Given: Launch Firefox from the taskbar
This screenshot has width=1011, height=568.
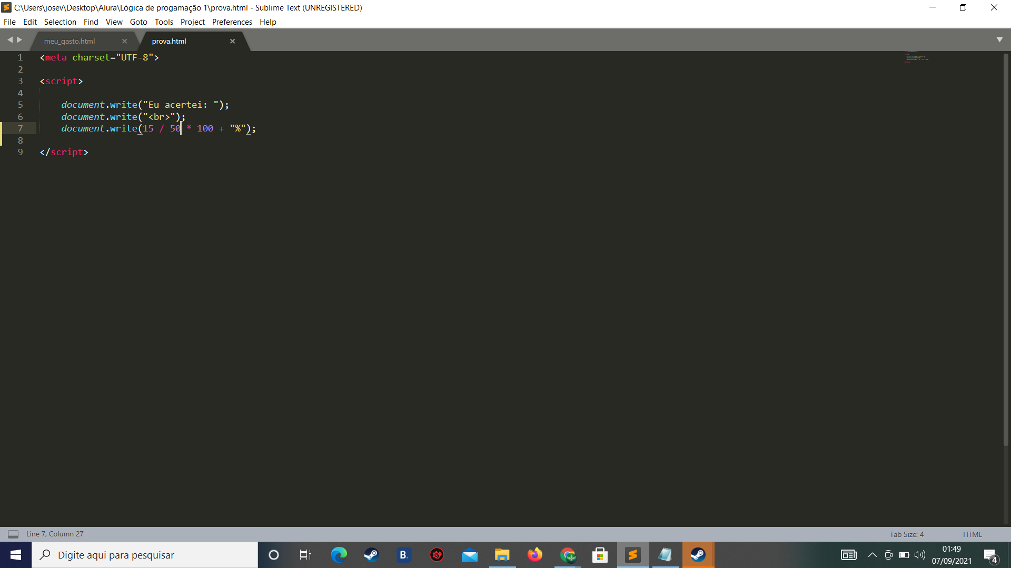Looking at the screenshot, I should [x=534, y=555].
